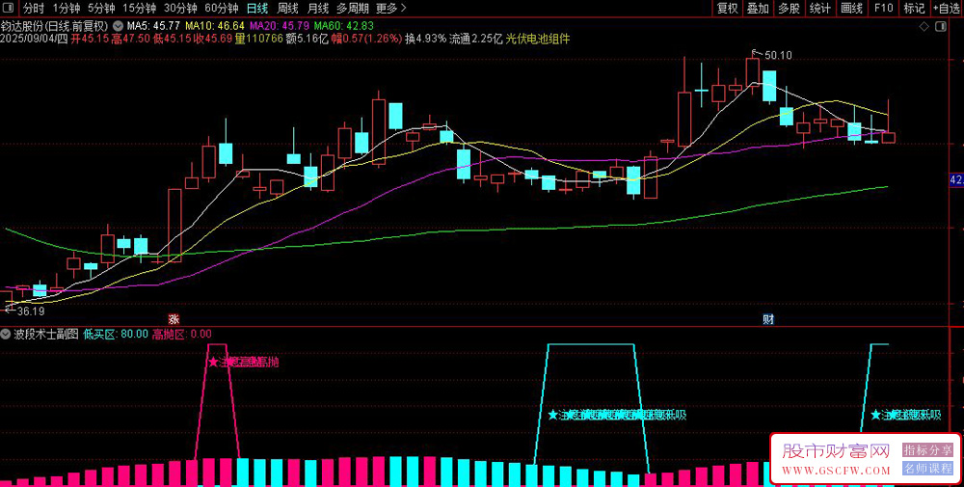This screenshot has height=487, width=964.
Task: Click the 量110766 volume value
Action: 259,39
